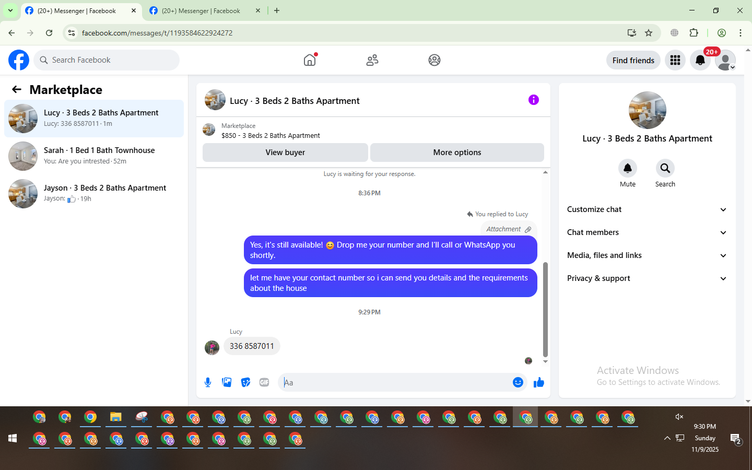Image resolution: width=752 pixels, height=470 pixels.
Task: Click the $850 - 3 Beds 2 Baths Apartment listing
Action: click(271, 136)
